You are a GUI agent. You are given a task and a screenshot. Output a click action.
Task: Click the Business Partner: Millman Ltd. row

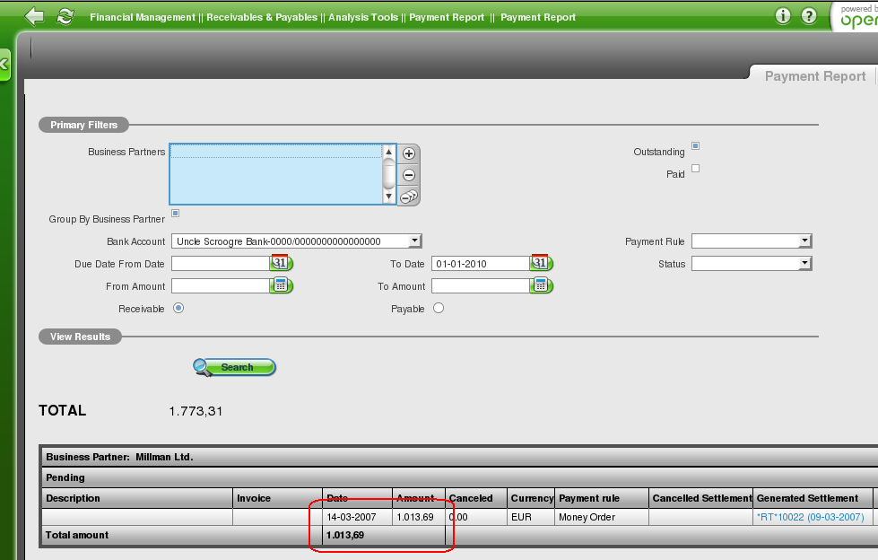coord(459,457)
